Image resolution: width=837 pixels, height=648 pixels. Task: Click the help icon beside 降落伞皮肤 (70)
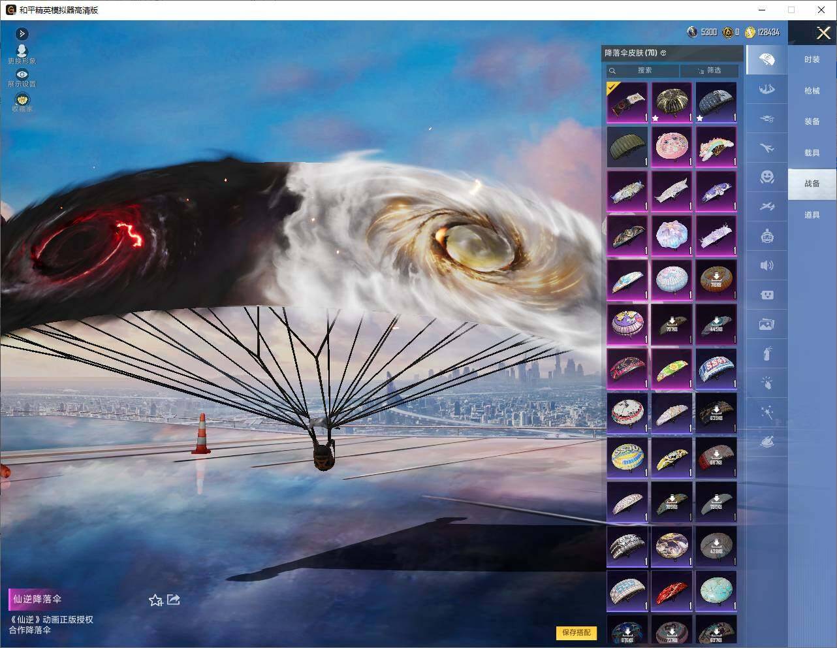(x=663, y=53)
